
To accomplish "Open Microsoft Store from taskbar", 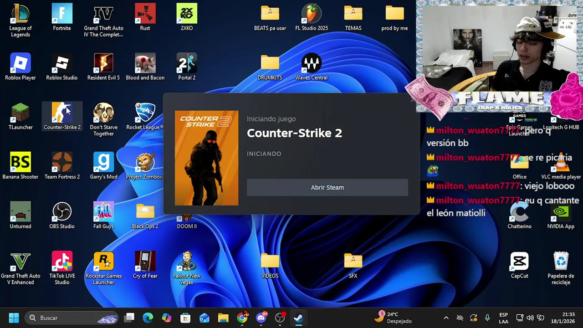I will [185, 318].
